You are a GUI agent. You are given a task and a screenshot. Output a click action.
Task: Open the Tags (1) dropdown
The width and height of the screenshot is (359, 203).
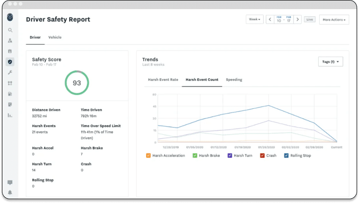pyautogui.click(x=330, y=62)
